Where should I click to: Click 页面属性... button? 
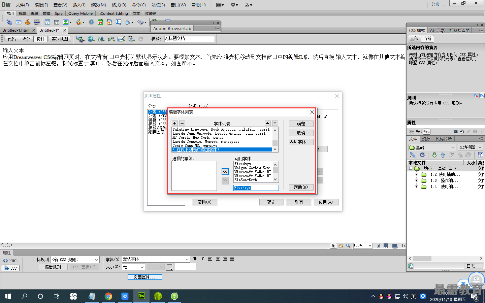point(145,277)
